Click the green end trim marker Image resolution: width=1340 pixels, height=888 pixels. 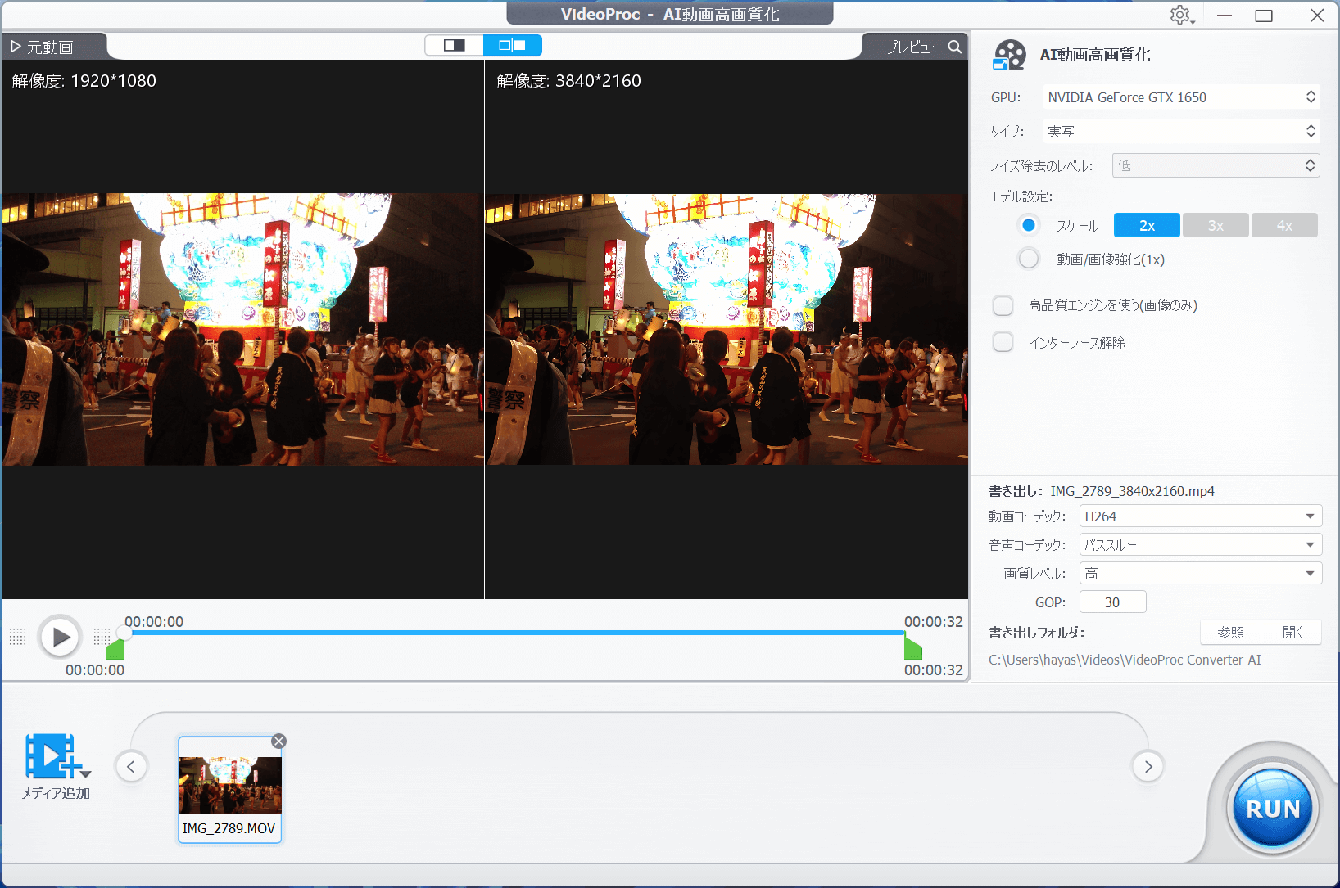[912, 650]
